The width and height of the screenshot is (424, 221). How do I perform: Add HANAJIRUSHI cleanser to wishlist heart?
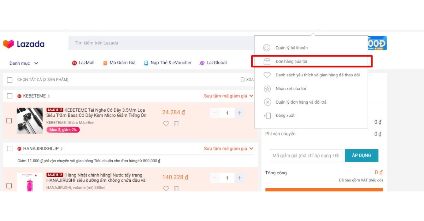[x=166, y=189]
